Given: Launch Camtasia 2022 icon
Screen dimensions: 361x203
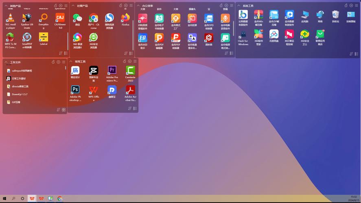Looking at the screenshot, I should pyautogui.click(x=130, y=70).
